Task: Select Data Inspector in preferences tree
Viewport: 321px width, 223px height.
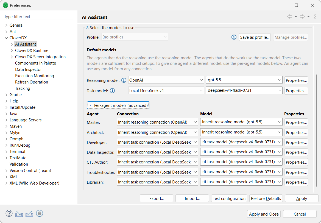Action: click(x=28, y=69)
